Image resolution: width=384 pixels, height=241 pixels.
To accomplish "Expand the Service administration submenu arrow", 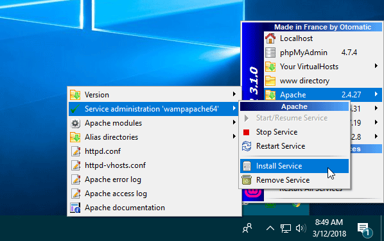I will [234, 108].
